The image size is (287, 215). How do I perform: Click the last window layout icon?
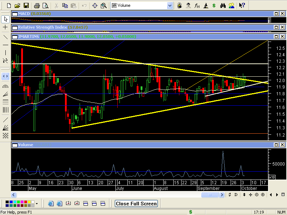(103, 204)
